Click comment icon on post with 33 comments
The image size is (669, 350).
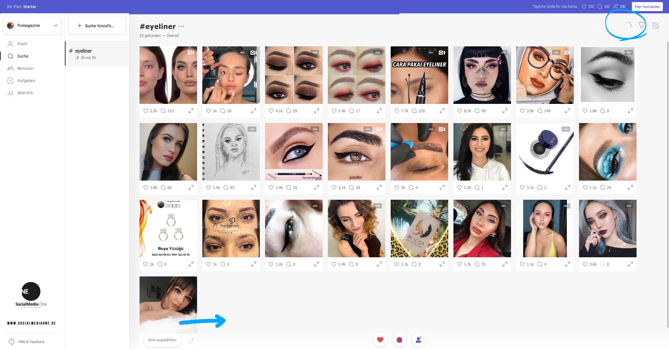477,264
